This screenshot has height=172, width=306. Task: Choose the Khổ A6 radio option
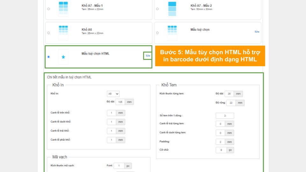pyautogui.click(x=48, y=33)
